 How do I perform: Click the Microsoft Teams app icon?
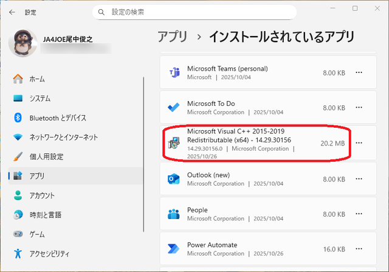click(174, 72)
